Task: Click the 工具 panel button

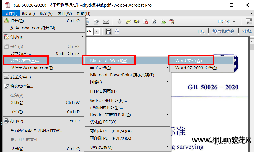Action: pyautogui.click(x=200, y=31)
